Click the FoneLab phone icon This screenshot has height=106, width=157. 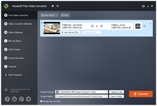coord(6,66)
